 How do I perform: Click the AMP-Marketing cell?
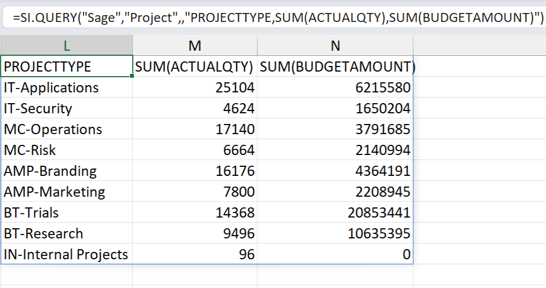click(67, 192)
